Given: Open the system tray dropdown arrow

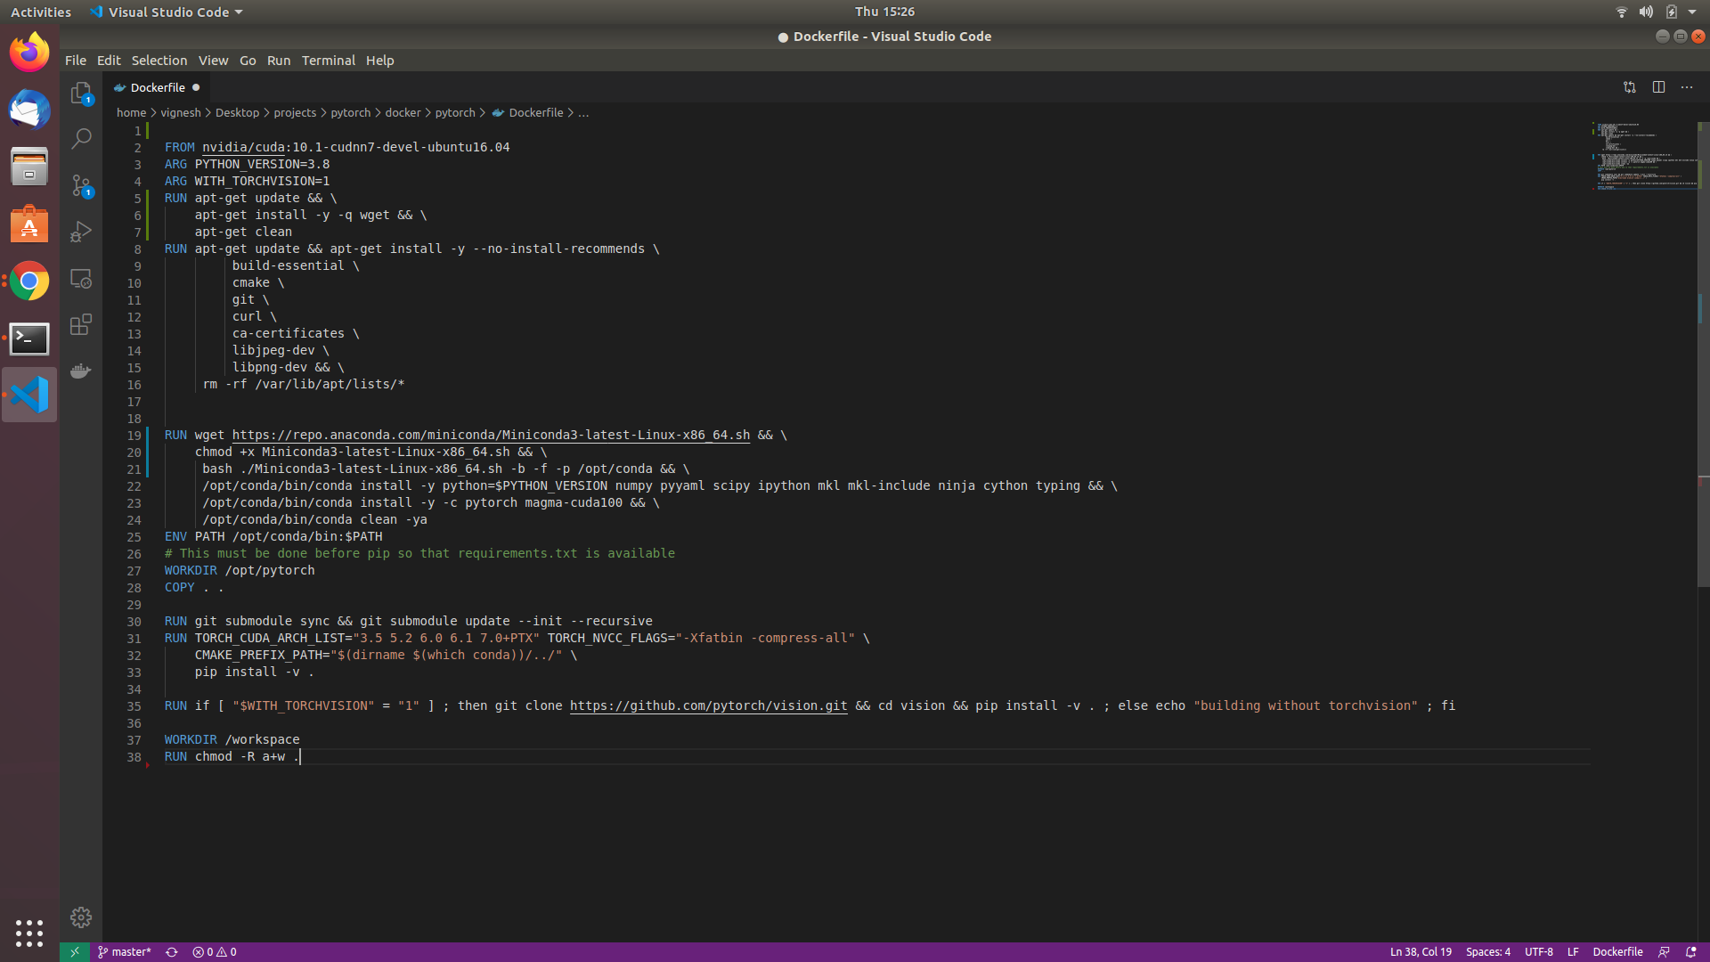Looking at the screenshot, I should [x=1692, y=12].
